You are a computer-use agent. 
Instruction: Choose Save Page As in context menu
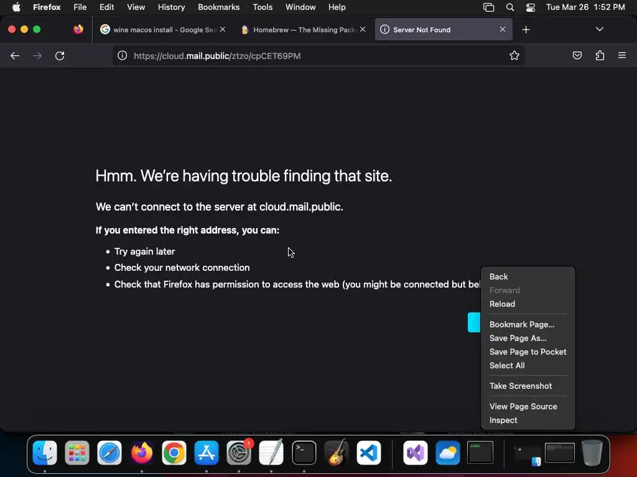[x=528, y=338]
